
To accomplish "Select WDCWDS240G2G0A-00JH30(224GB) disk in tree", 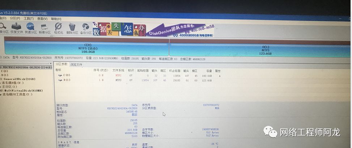I will point(26,67).
